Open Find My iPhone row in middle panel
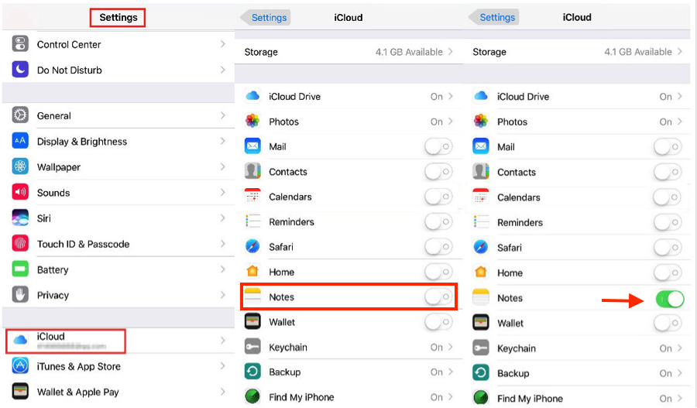Image resolution: width=697 pixels, height=408 pixels. click(x=348, y=397)
